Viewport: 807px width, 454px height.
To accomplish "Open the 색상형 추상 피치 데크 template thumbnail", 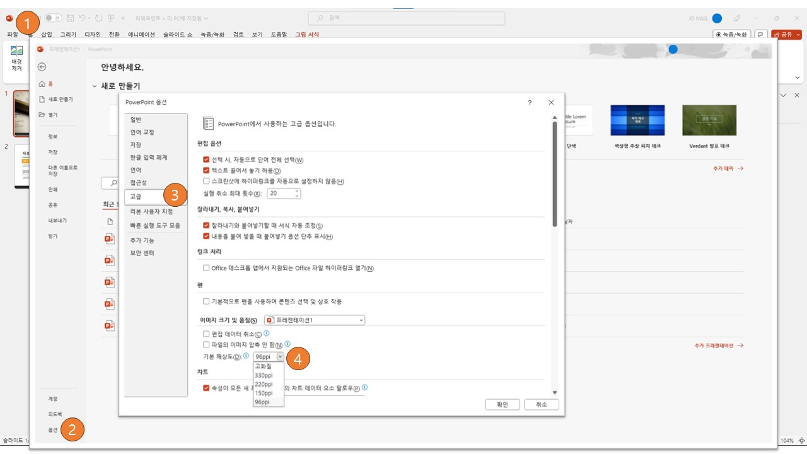I will (637, 120).
